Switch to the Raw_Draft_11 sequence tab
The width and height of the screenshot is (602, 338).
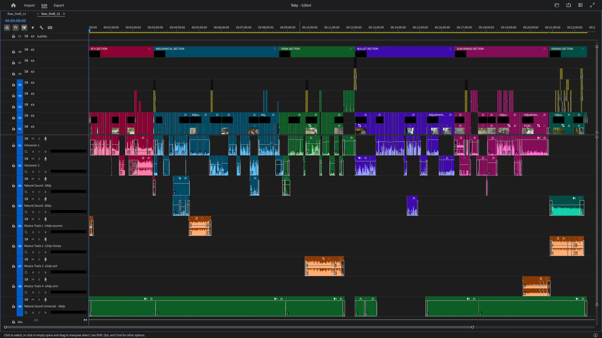point(17,14)
